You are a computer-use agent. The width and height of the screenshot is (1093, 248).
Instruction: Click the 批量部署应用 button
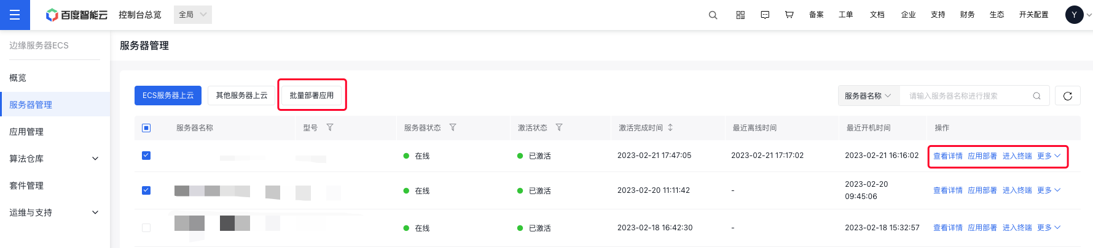point(311,96)
